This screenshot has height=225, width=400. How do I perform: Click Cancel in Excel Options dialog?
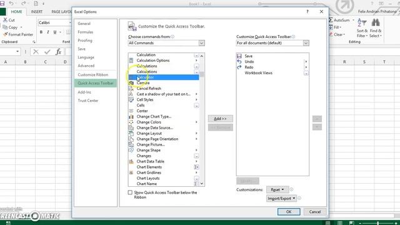(x=315, y=212)
